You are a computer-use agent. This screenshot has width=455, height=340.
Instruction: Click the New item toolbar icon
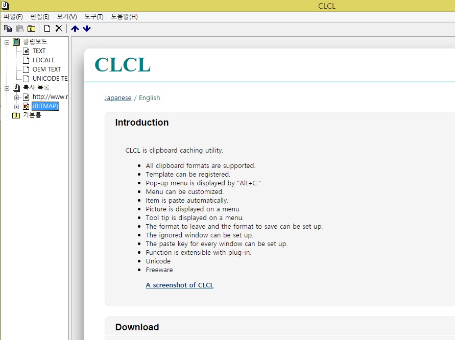[x=47, y=29]
